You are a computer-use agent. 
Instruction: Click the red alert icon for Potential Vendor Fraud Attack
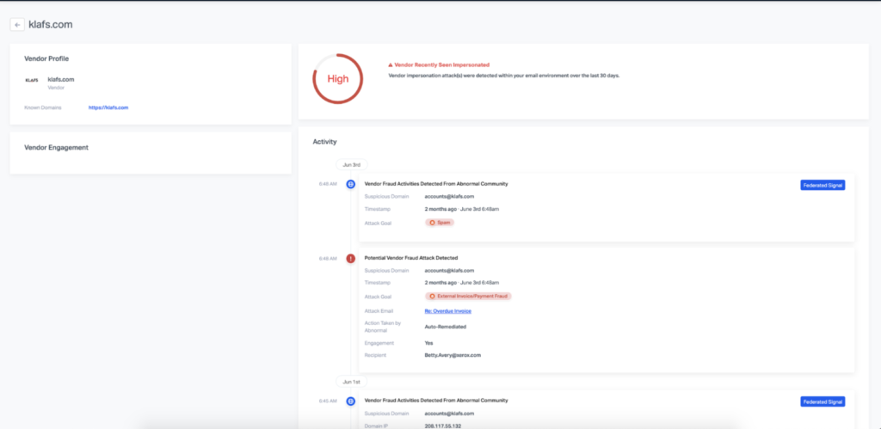point(350,258)
